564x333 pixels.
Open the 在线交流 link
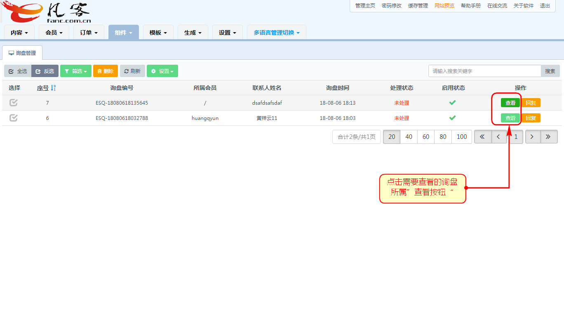(x=497, y=6)
